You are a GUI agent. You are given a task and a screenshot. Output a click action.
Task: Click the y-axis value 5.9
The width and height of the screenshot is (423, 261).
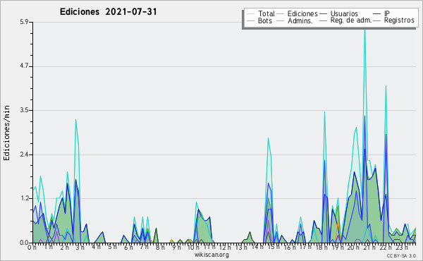click(x=24, y=22)
